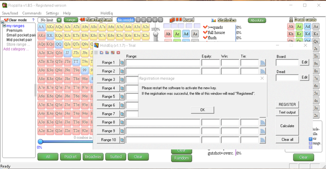Click the copy icon beside Range 9
This screenshot has width=326, height=169.
pyautogui.click(x=122, y=131)
